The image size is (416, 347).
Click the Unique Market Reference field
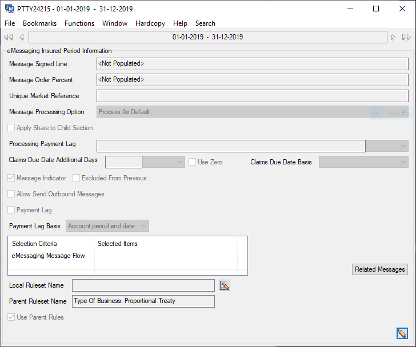tap(252, 96)
